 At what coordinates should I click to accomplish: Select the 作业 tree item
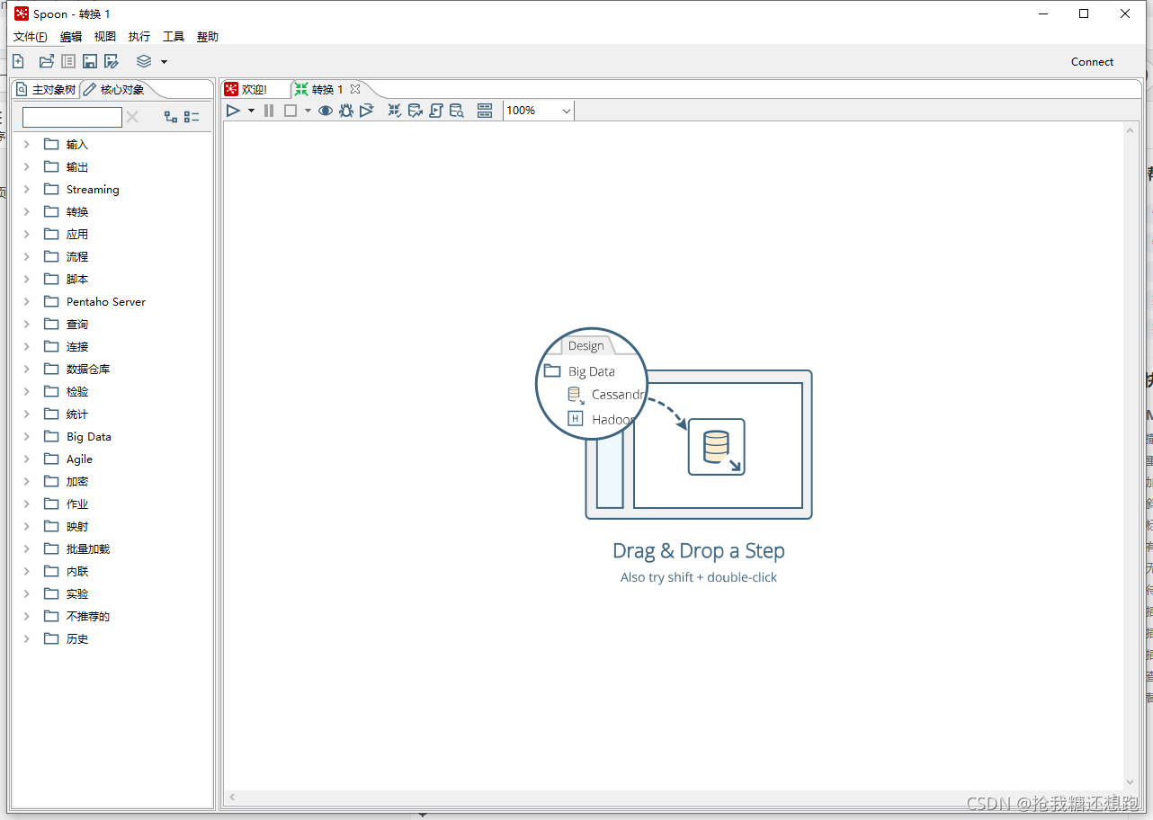77,504
